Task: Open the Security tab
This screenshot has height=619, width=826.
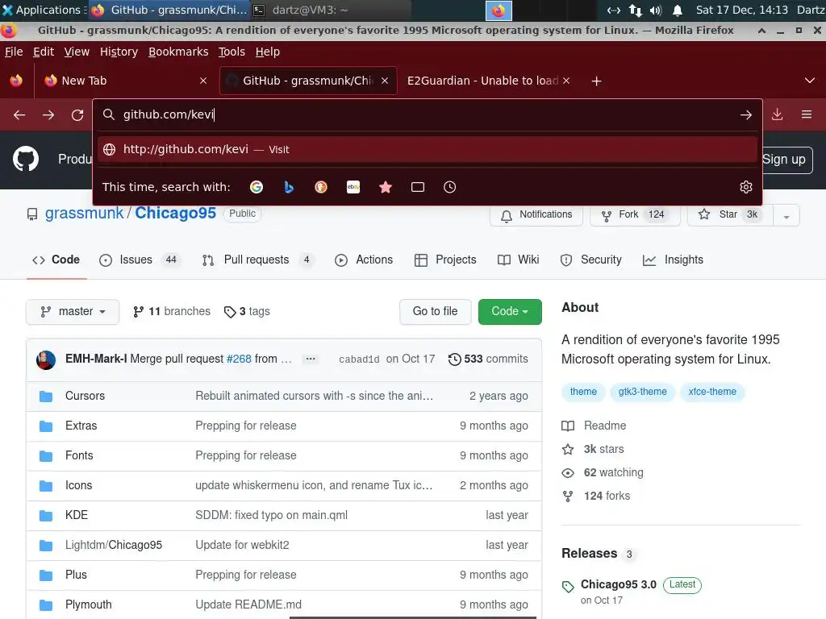Action: tap(591, 260)
